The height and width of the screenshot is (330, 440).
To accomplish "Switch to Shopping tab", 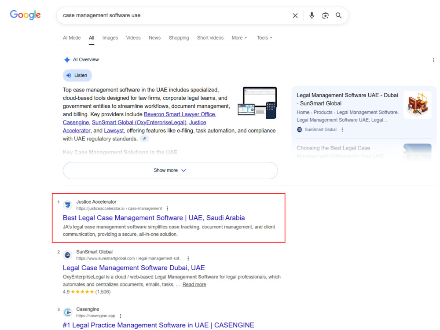I will click(x=179, y=38).
